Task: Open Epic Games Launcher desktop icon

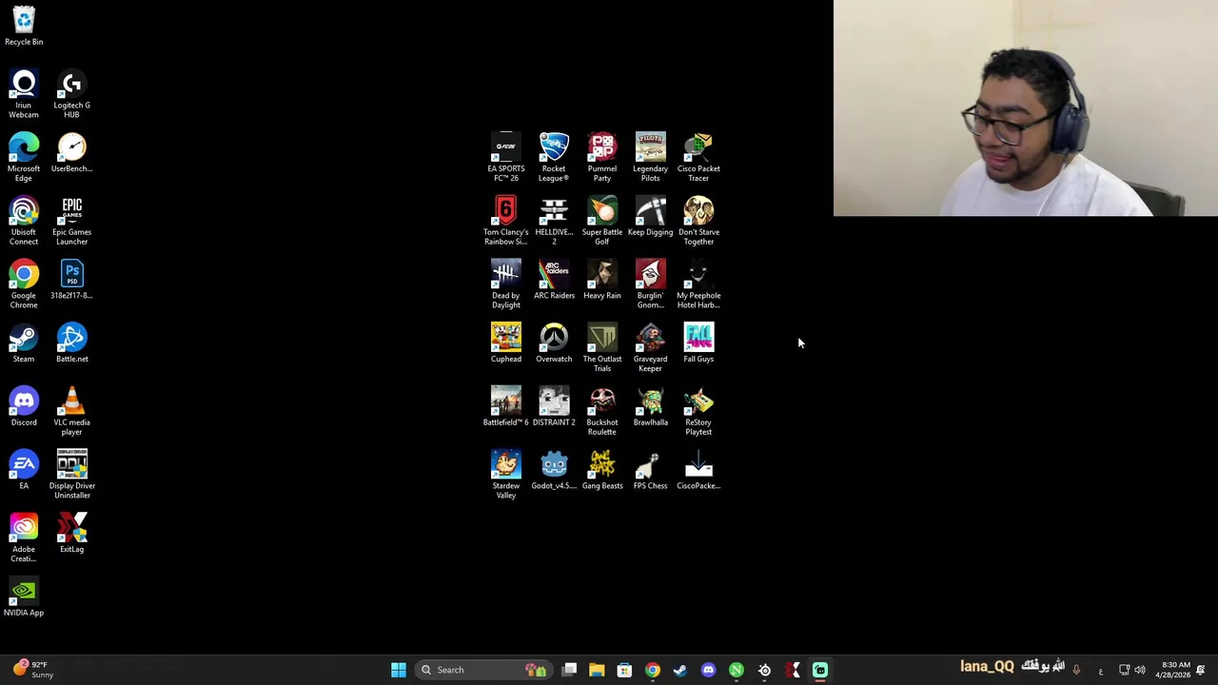Action: pyautogui.click(x=71, y=221)
